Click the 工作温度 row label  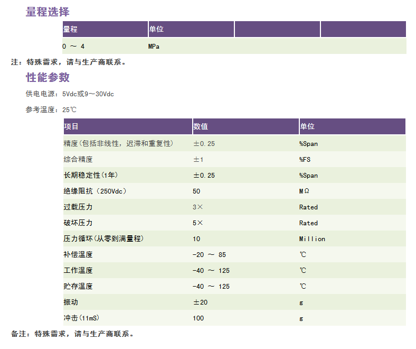(x=78, y=270)
